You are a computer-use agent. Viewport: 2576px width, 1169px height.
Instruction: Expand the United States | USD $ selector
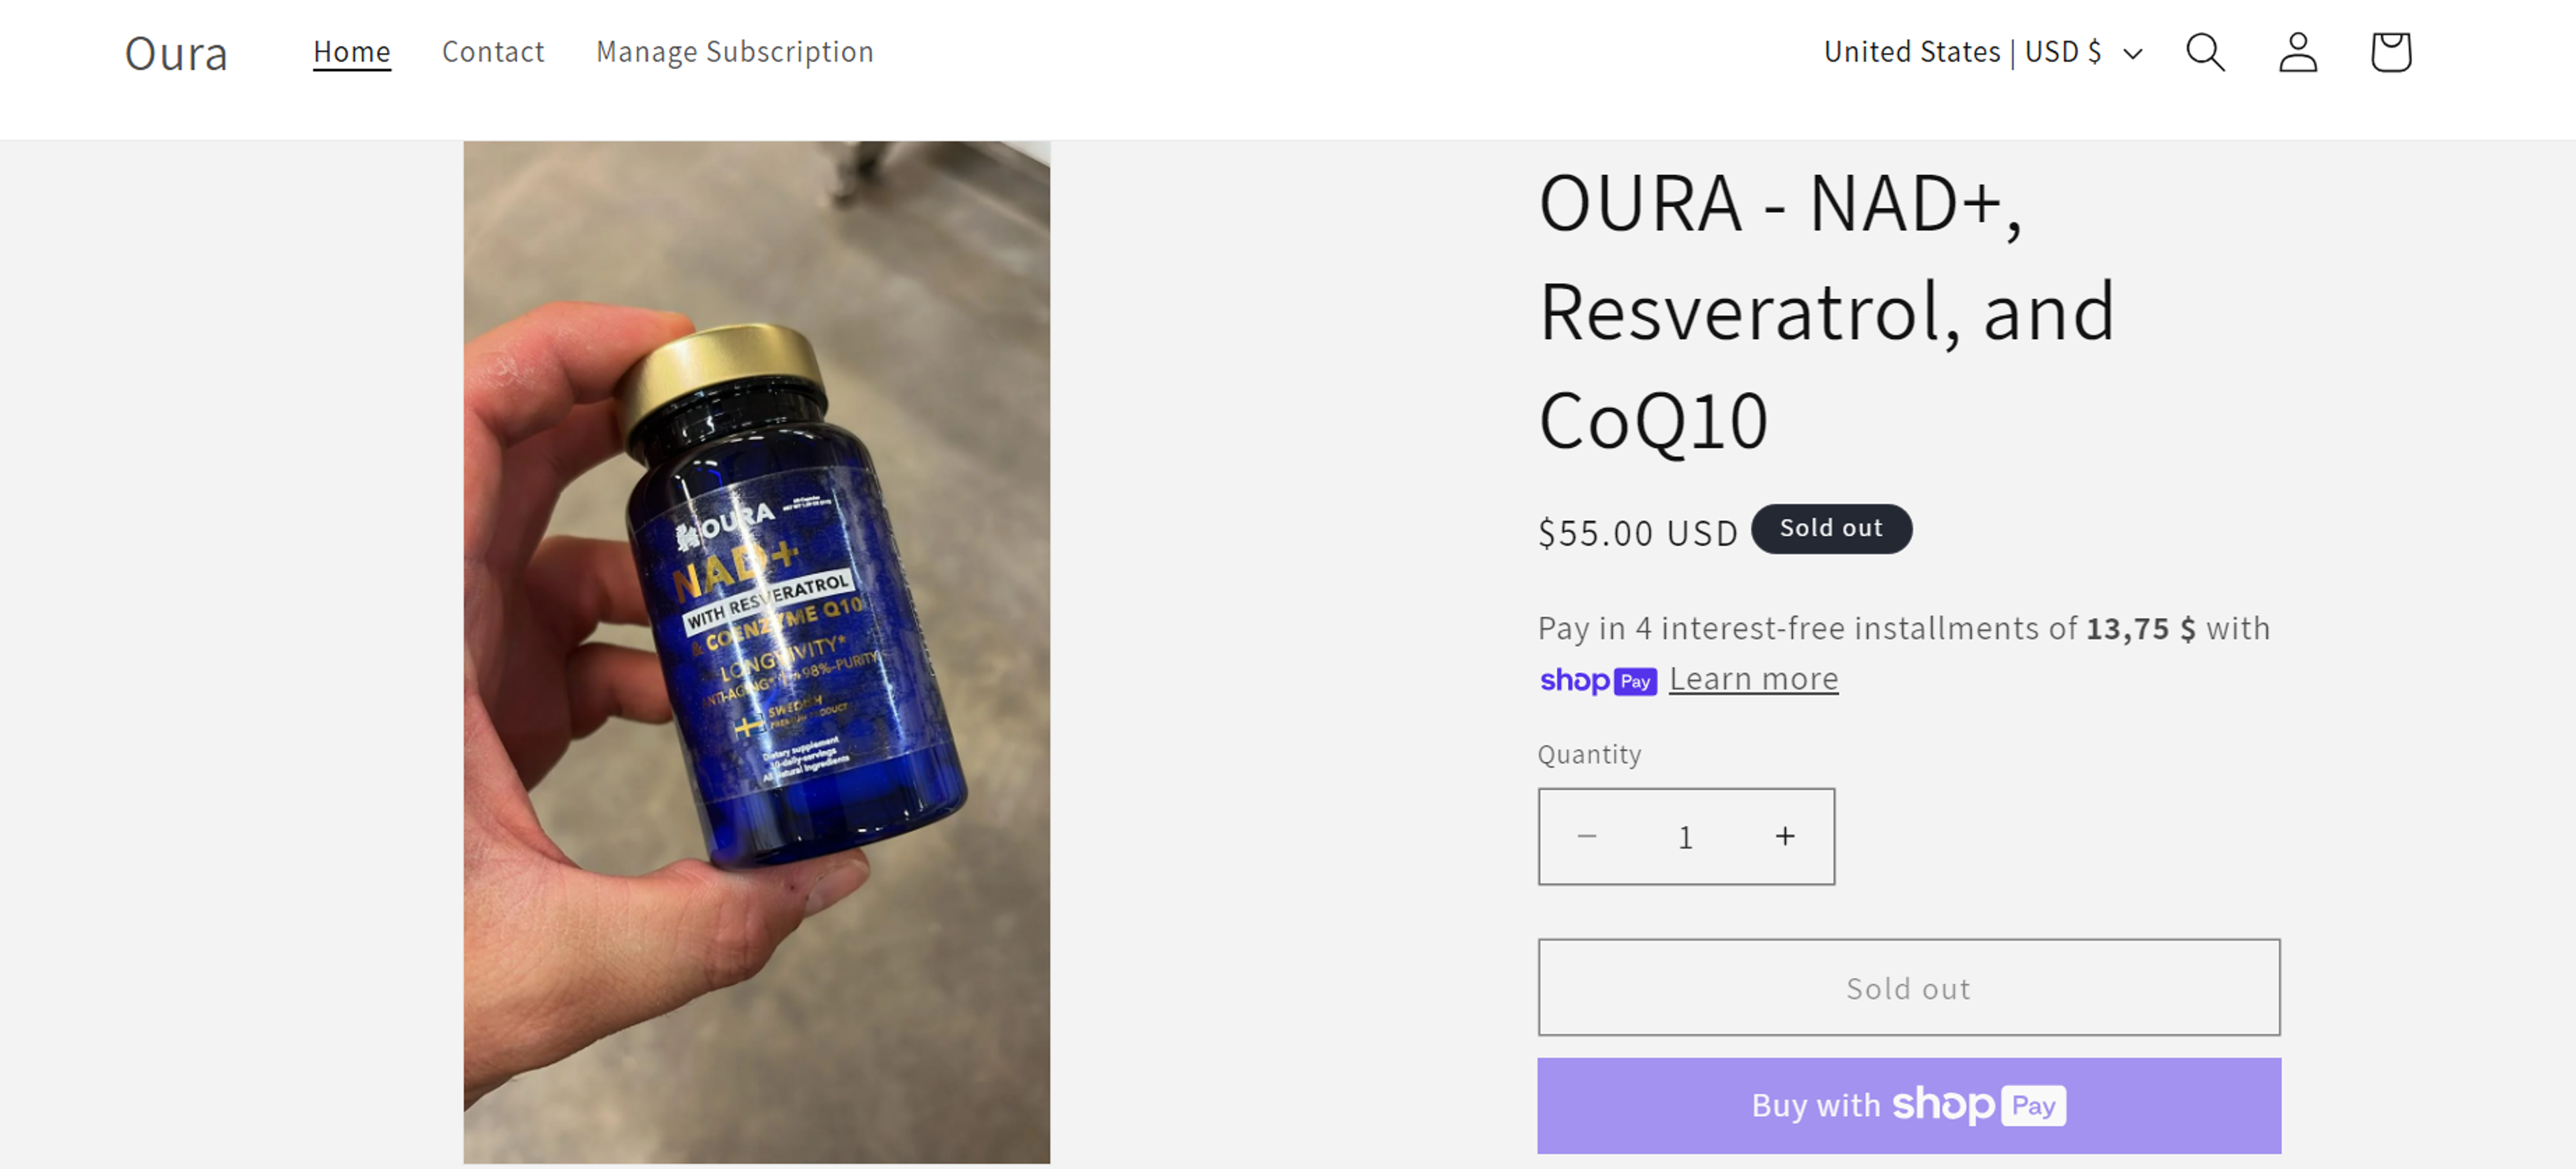pos(1983,52)
